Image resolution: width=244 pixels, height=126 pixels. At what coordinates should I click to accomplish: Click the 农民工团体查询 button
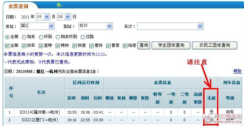coord(215,45)
